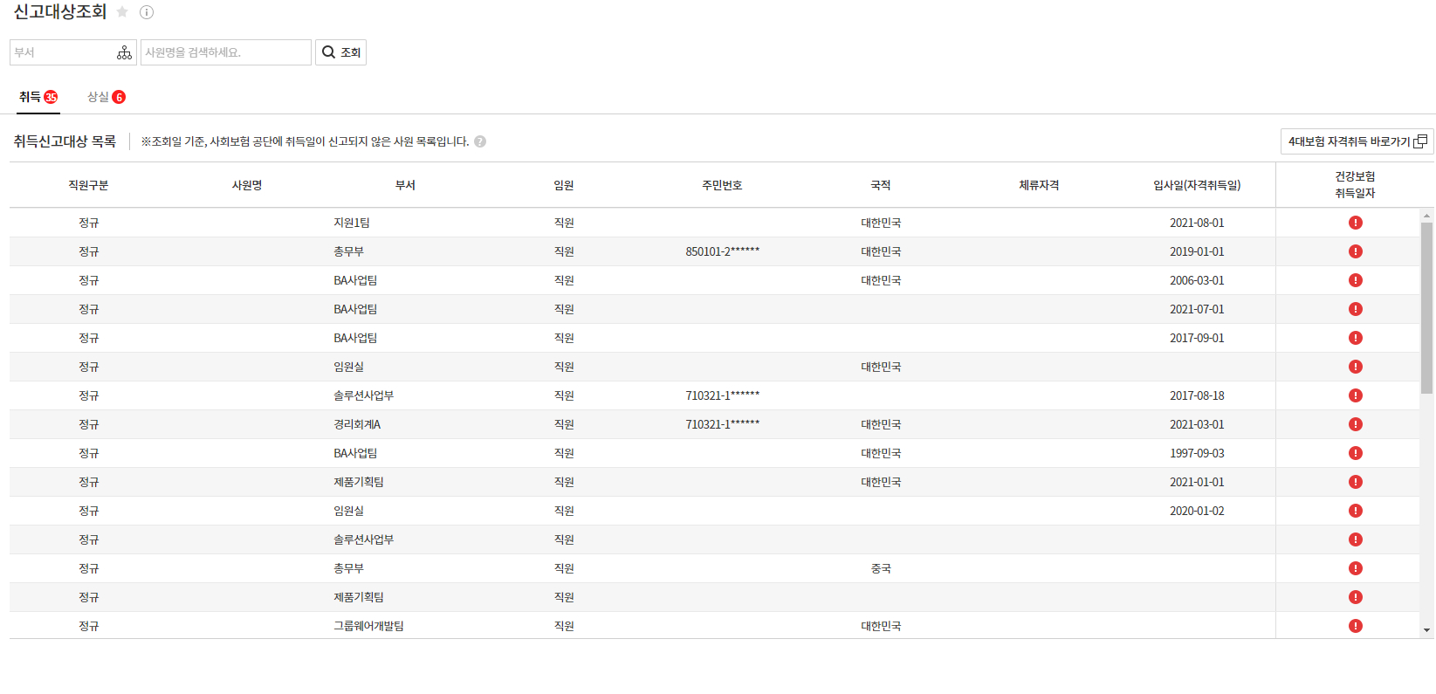The image size is (1436, 694).
Task: Click the favorite star next to 신고대상조회
Action: (122, 12)
